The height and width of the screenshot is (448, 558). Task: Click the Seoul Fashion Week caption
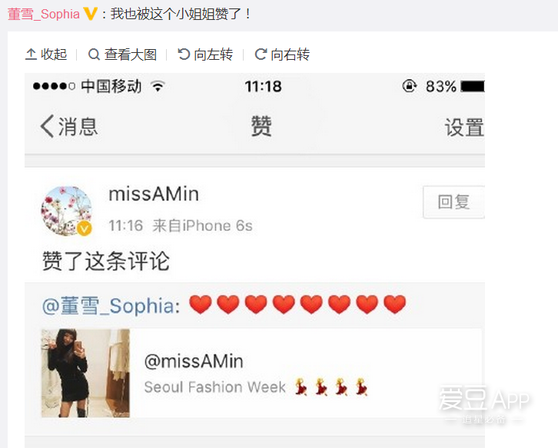click(x=214, y=387)
